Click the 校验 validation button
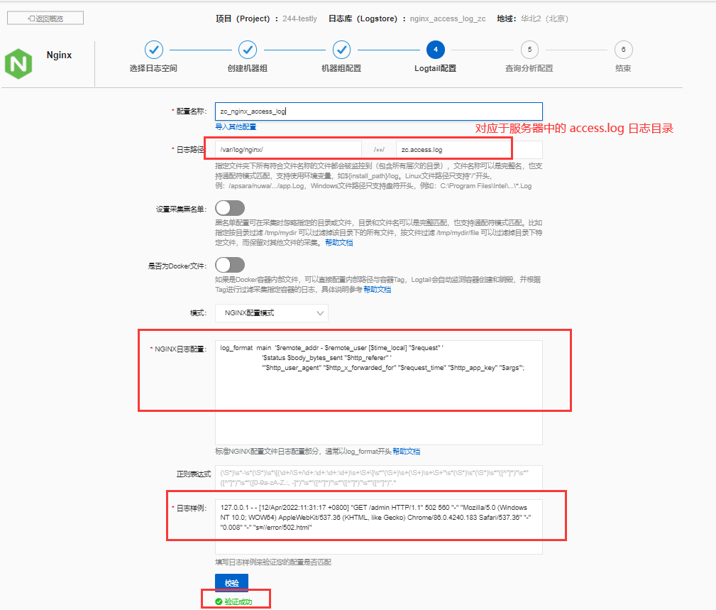Image resolution: width=716 pixels, height=610 pixels. click(x=231, y=582)
